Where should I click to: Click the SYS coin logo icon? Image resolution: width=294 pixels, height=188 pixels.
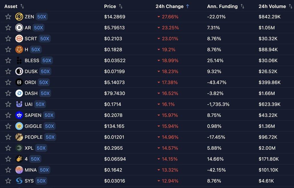tap(19, 181)
